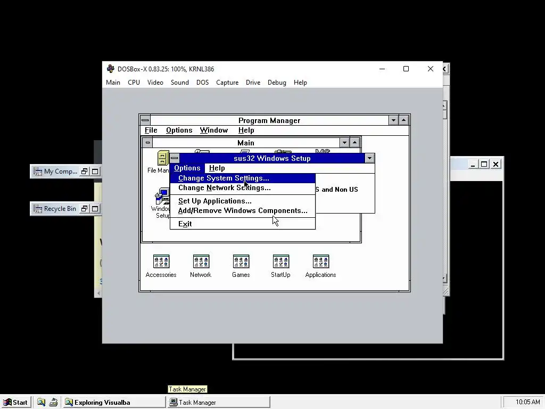
Task: Minimize the Main group window arrow
Action: click(x=344, y=143)
